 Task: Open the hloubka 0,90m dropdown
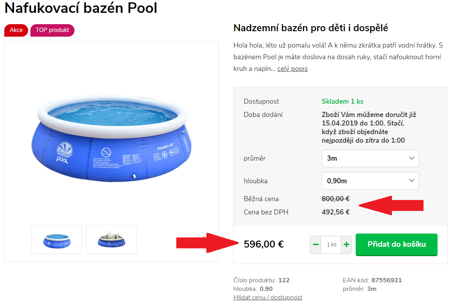pyautogui.click(x=370, y=181)
